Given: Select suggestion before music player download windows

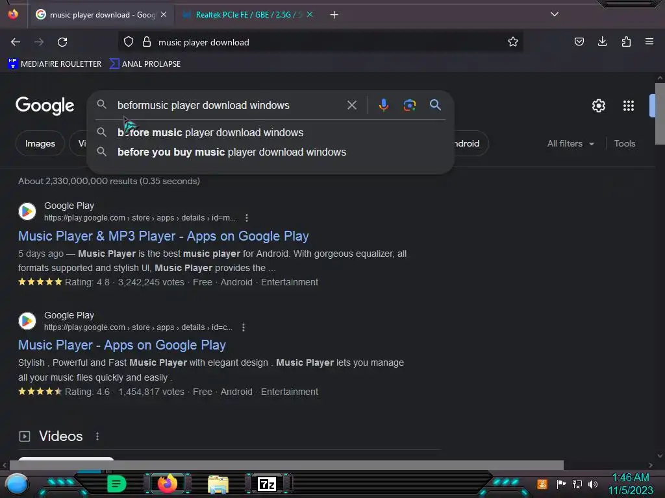Looking at the screenshot, I should click(x=271, y=132).
